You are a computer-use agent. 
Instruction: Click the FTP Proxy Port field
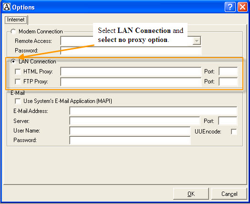[x=228, y=82]
